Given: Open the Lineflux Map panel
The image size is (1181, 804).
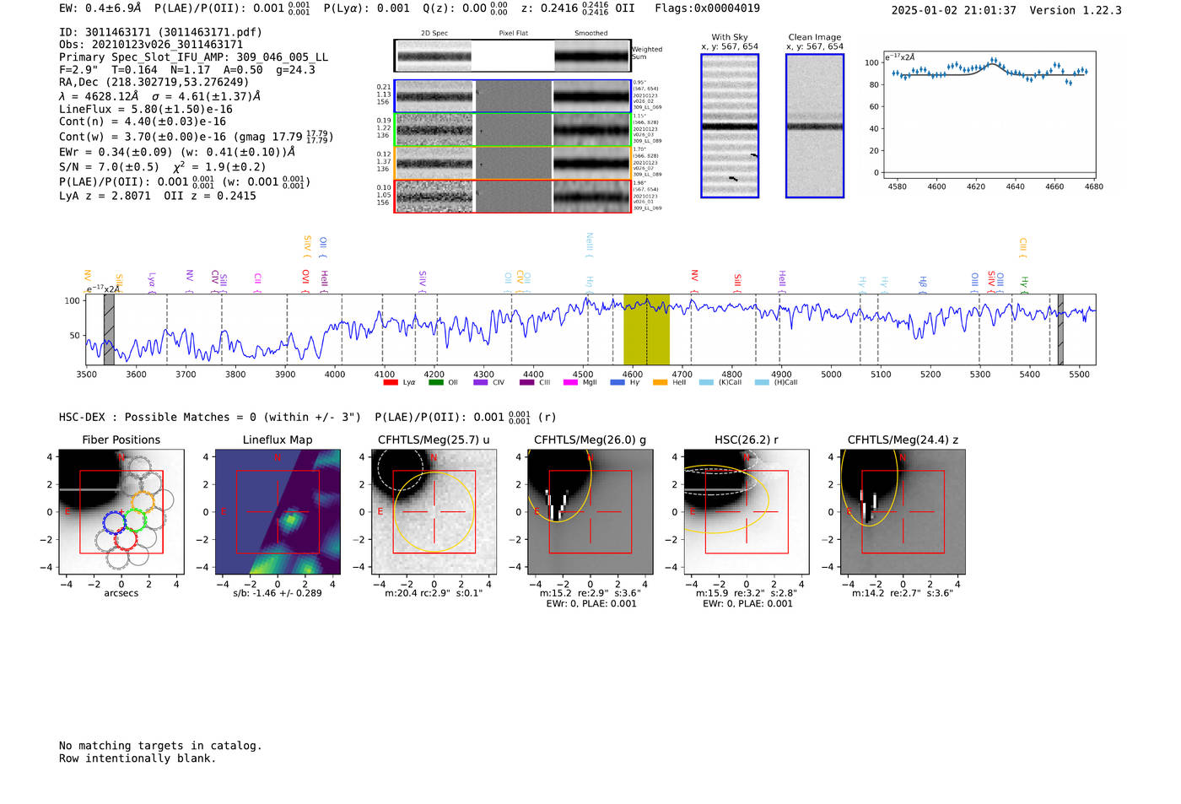Looking at the screenshot, I should 278,512.
